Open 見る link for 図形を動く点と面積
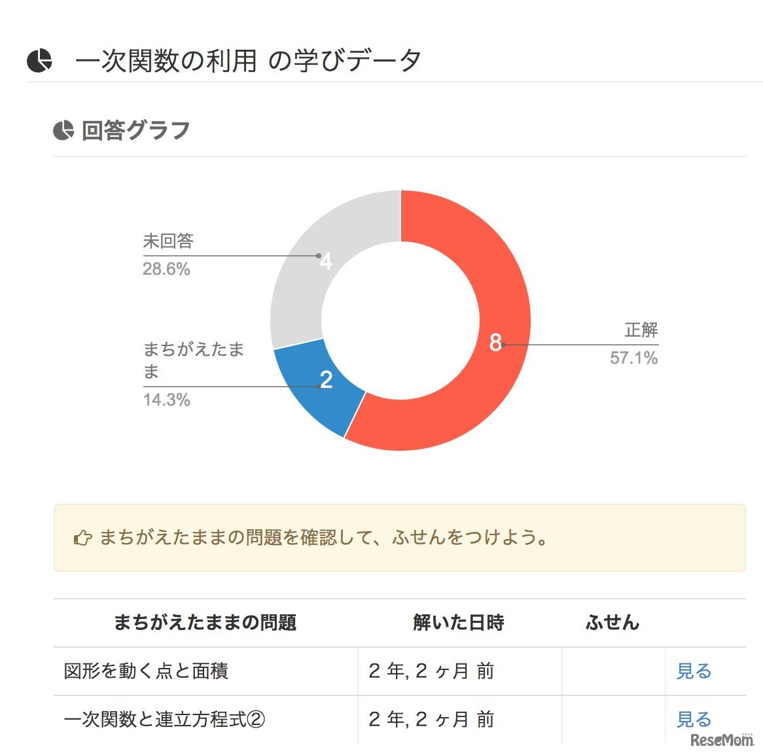This screenshot has width=763, height=755. tap(694, 671)
